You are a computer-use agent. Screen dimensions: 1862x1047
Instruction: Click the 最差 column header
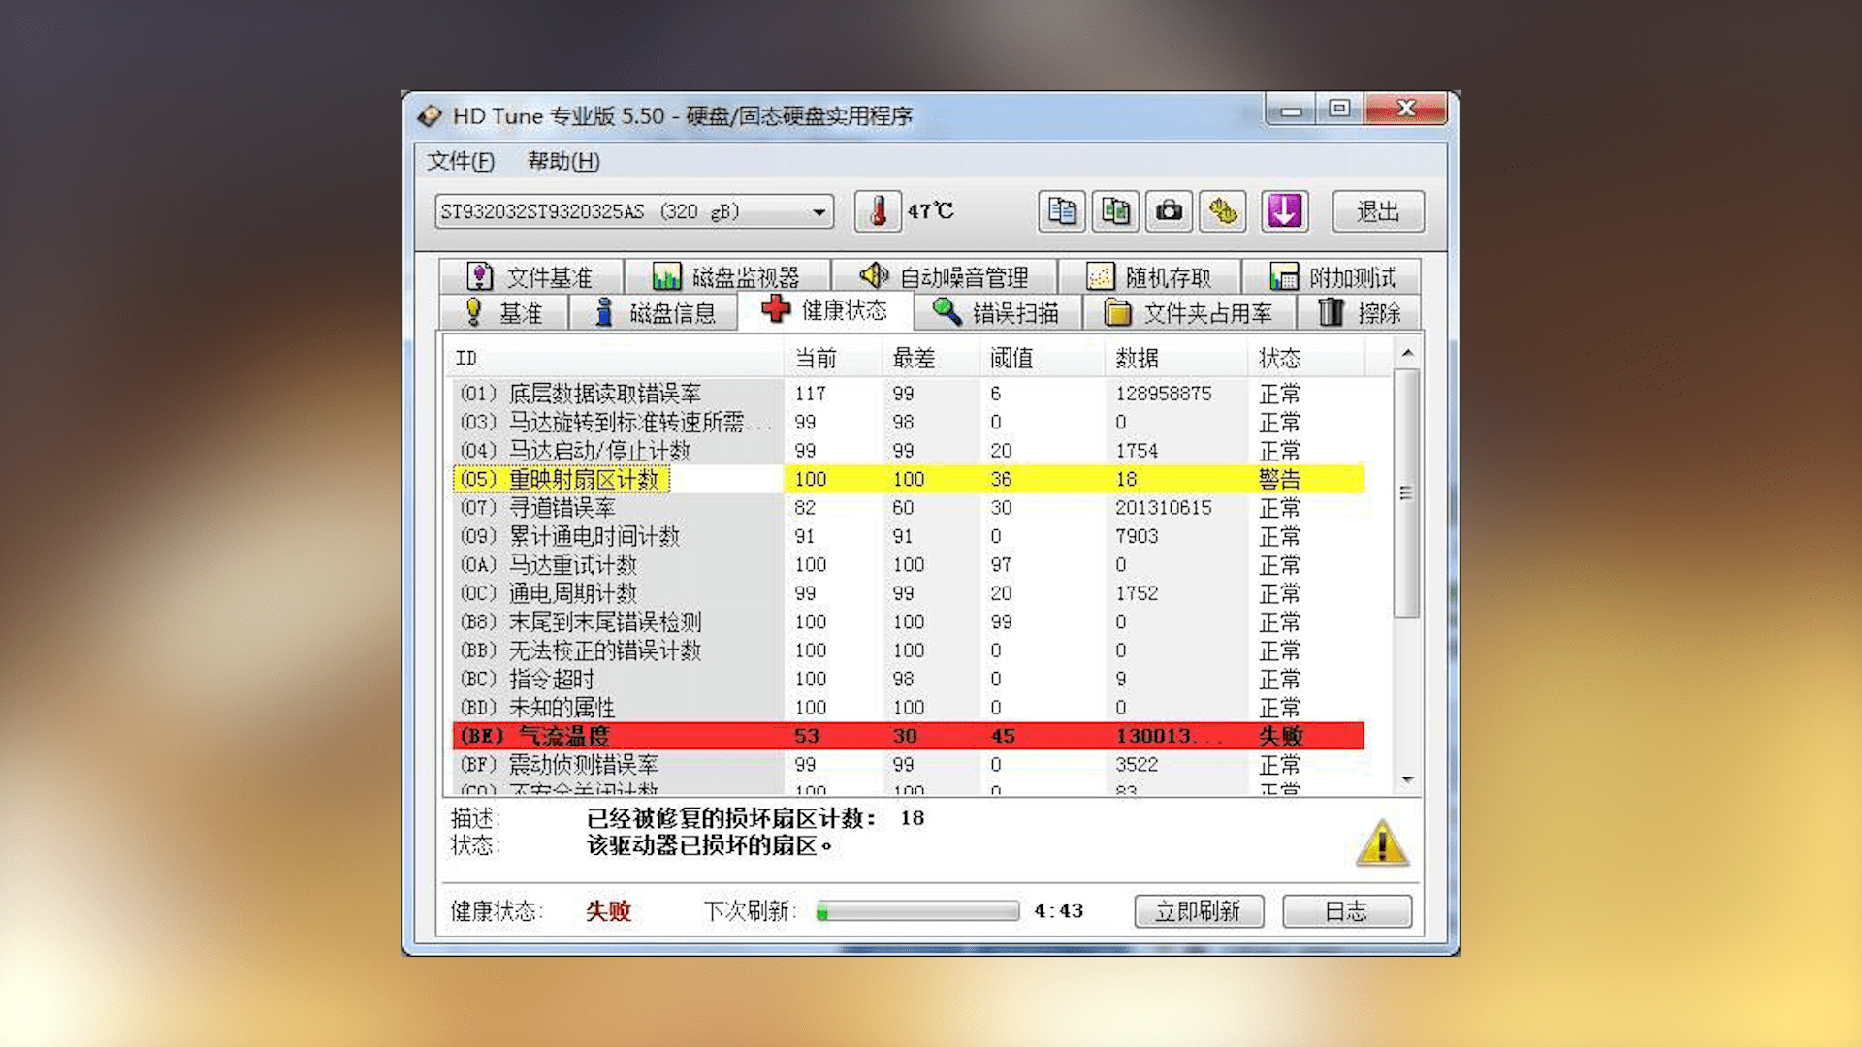pyautogui.click(x=931, y=358)
